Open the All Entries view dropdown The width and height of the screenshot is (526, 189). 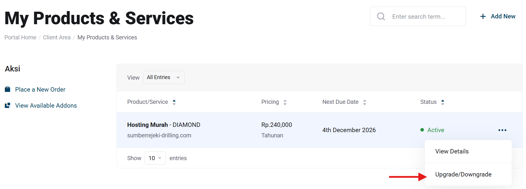point(164,77)
